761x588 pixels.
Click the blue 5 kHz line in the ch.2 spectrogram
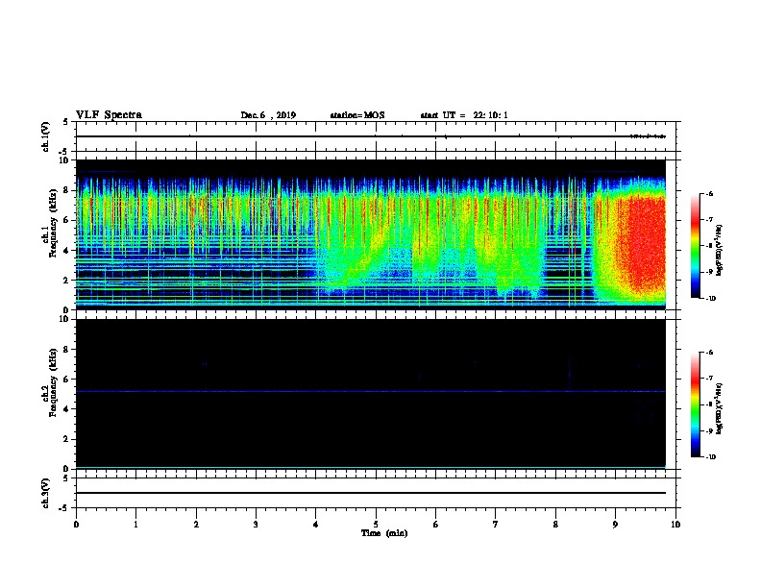pos(370,391)
